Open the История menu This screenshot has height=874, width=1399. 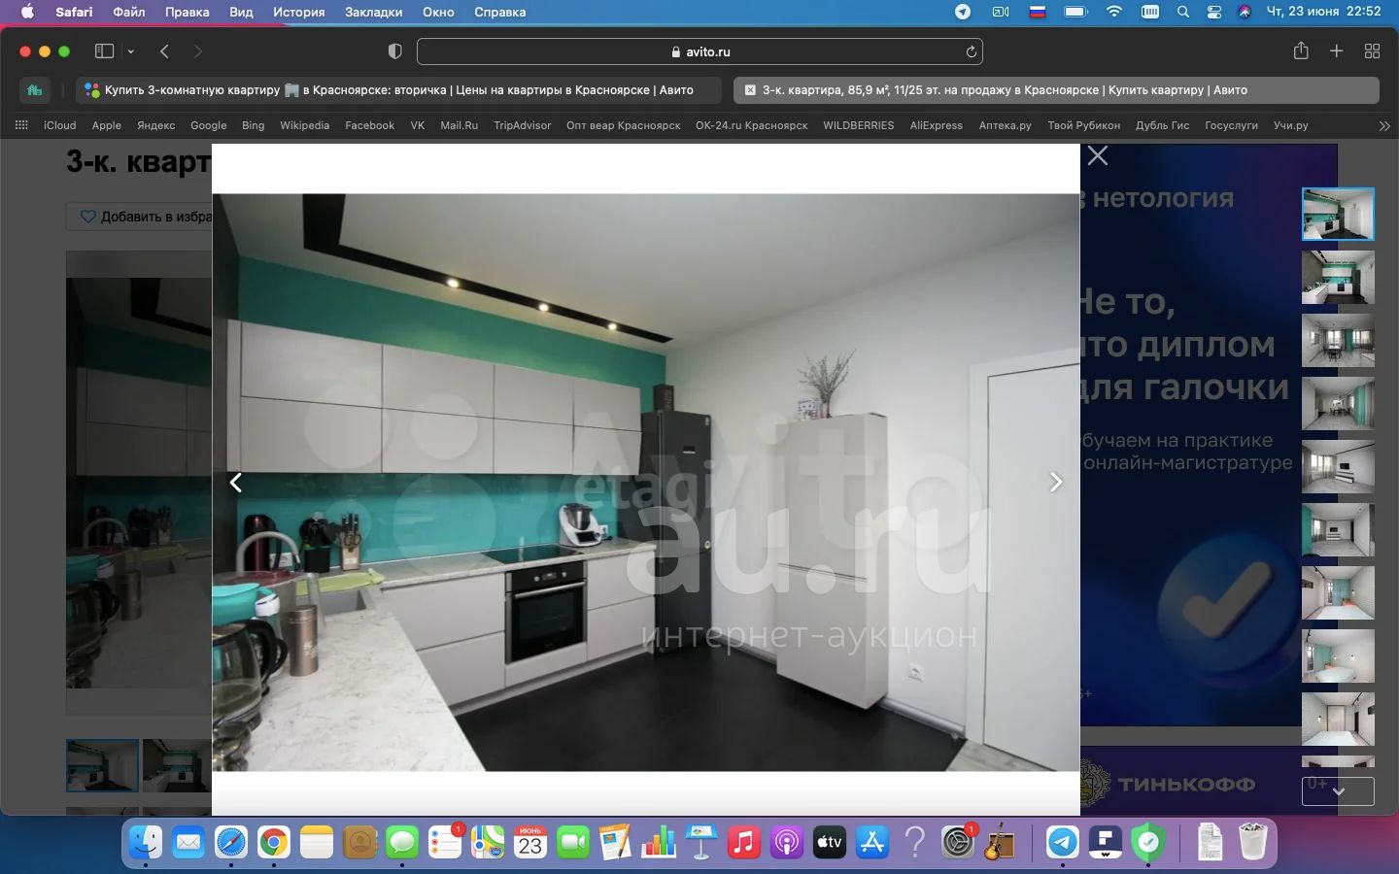(x=298, y=12)
